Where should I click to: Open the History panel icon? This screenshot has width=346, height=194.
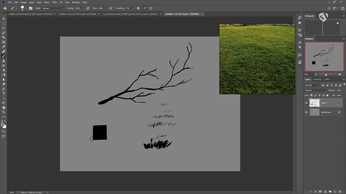coord(300,18)
